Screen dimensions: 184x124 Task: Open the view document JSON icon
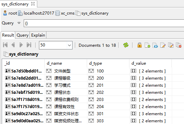[x=155, y=45]
